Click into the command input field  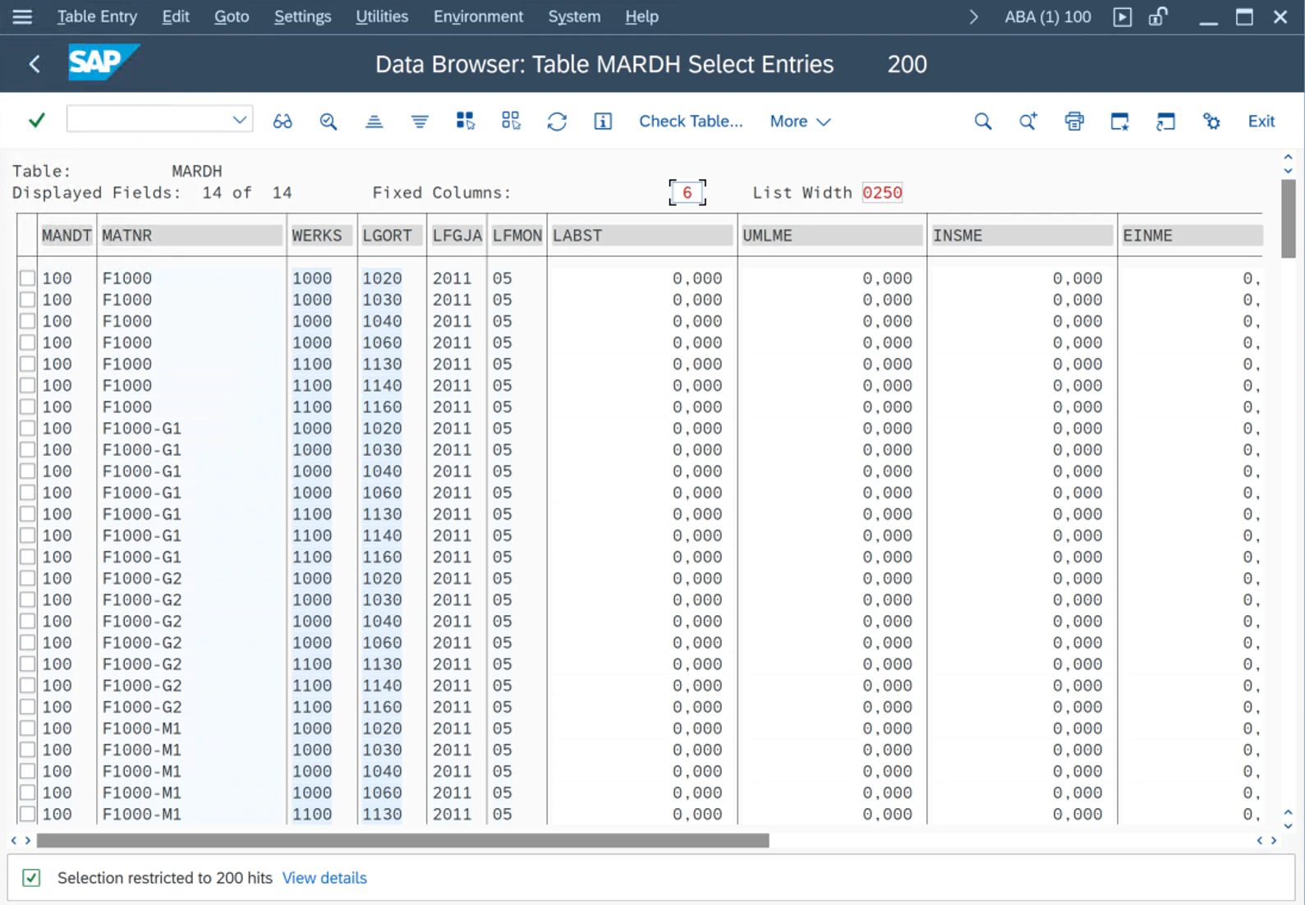coord(149,120)
